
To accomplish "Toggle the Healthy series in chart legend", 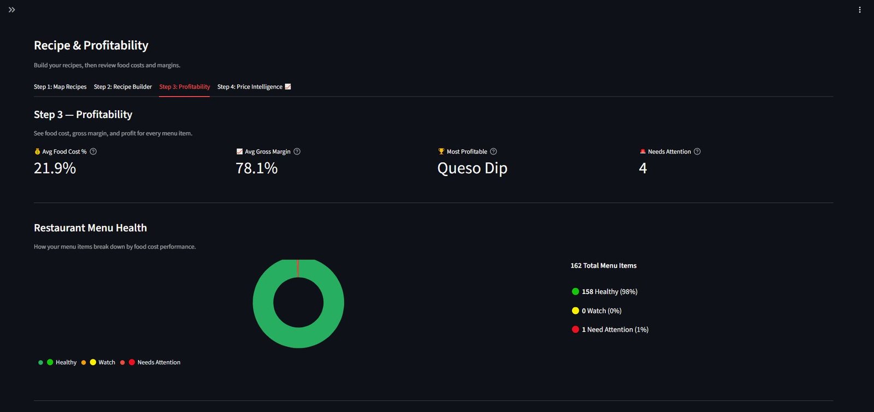I will click(x=57, y=362).
